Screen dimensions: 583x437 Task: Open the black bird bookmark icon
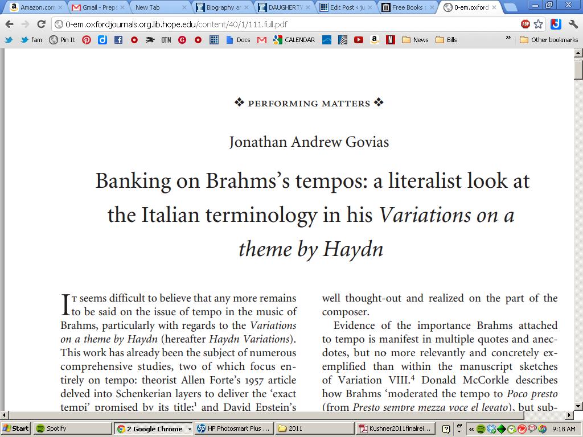pos(150,40)
